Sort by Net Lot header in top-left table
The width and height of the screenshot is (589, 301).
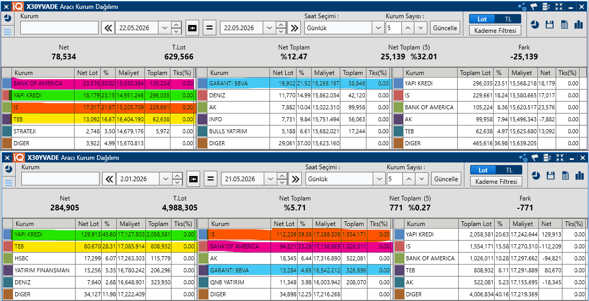(x=87, y=73)
